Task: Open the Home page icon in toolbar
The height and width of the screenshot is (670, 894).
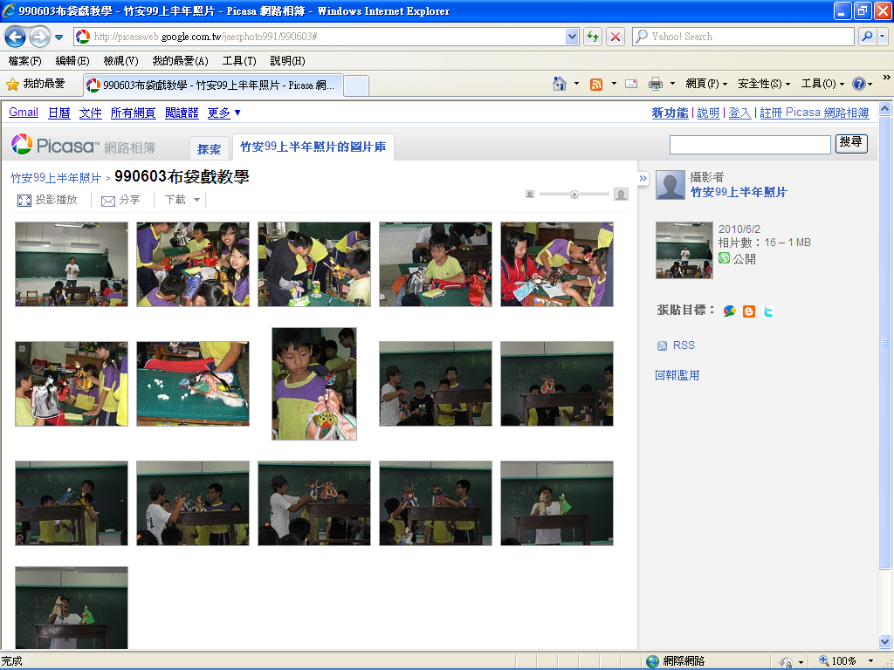Action: click(x=560, y=84)
